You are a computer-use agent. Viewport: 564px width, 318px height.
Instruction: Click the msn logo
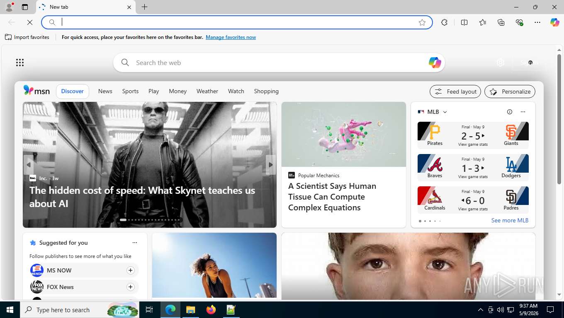(x=36, y=91)
